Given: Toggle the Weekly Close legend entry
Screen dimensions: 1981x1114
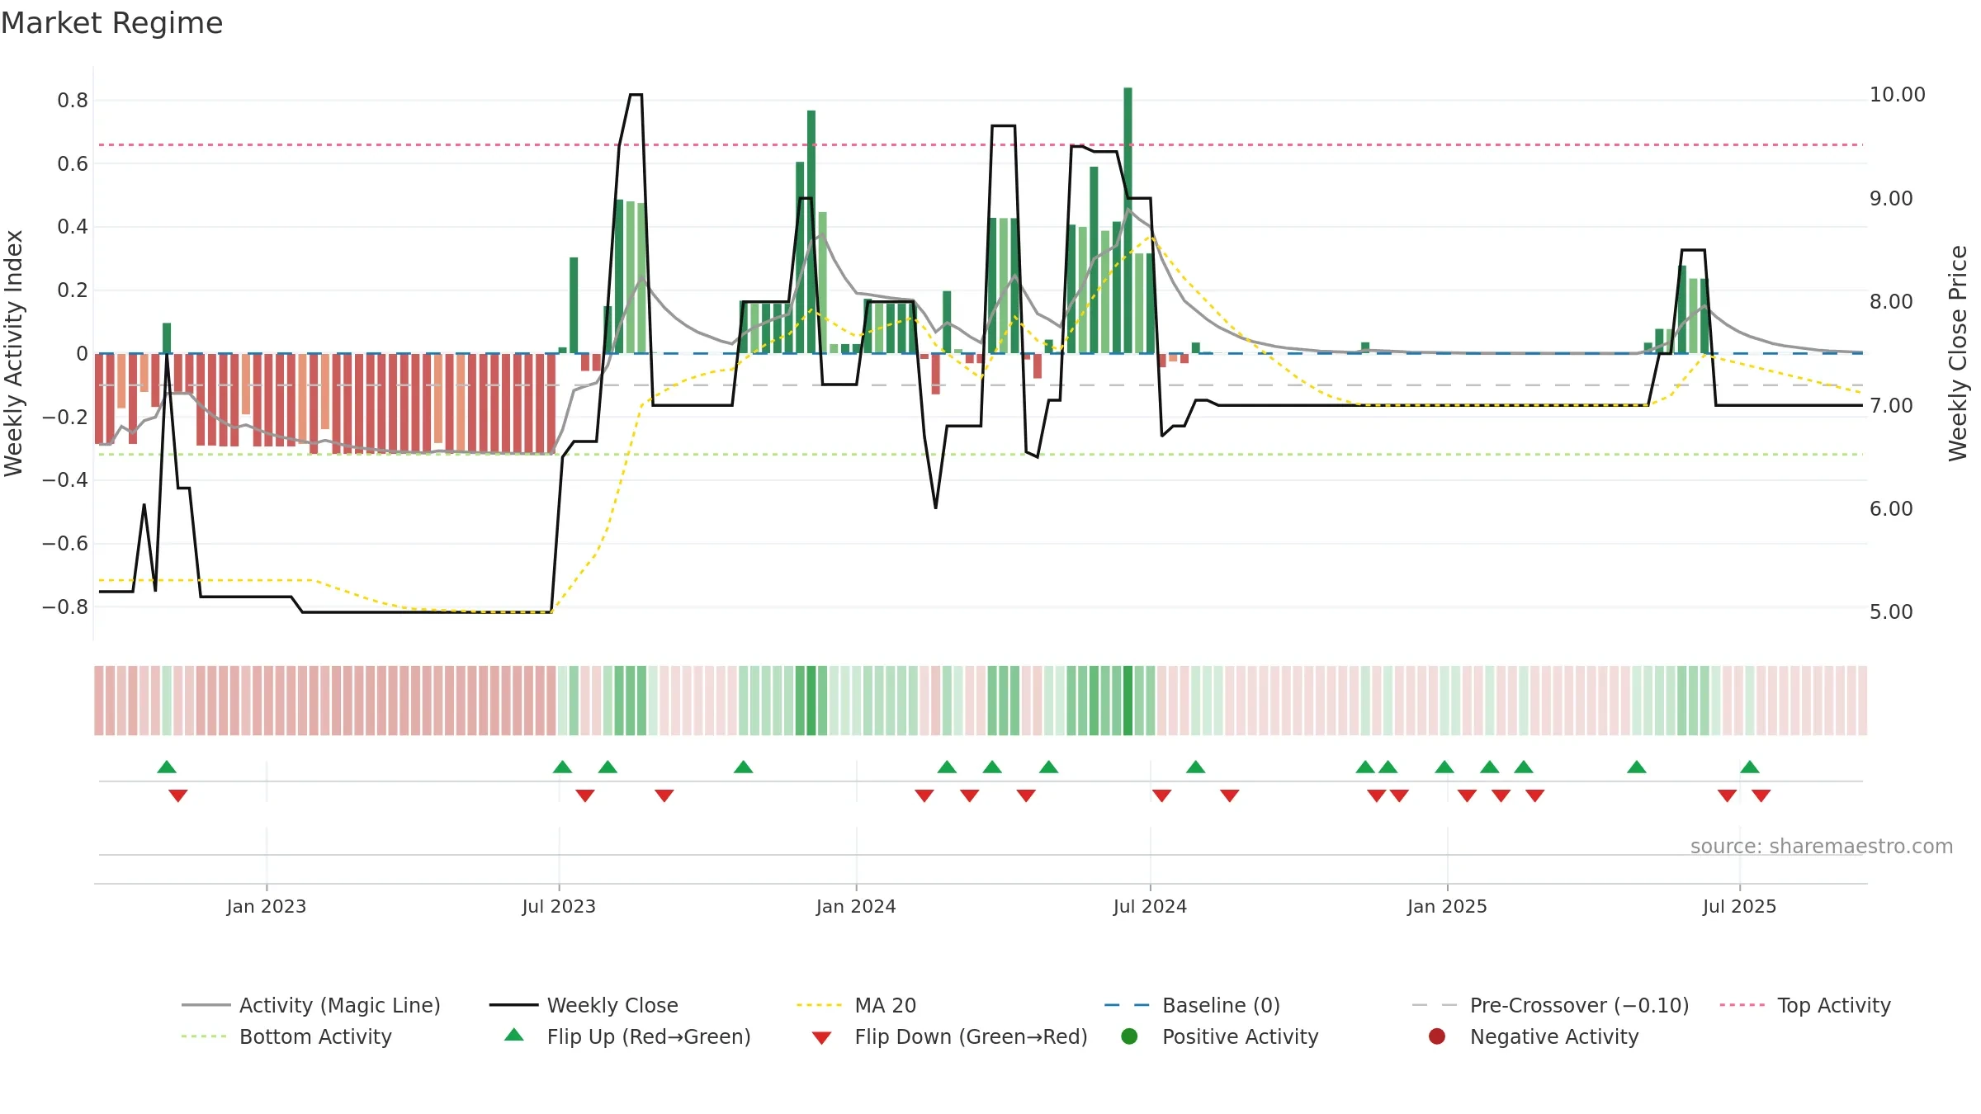Looking at the screenshot, I should [584, 1005].
